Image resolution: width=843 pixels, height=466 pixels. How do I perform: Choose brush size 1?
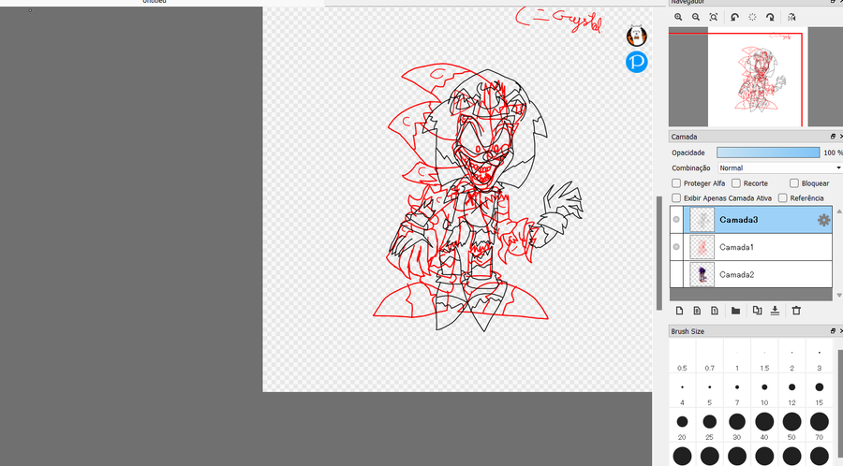(x=737, y=357)
